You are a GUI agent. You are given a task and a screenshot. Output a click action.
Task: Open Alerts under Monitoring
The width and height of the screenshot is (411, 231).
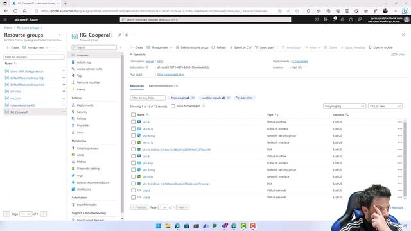point(80,155)
